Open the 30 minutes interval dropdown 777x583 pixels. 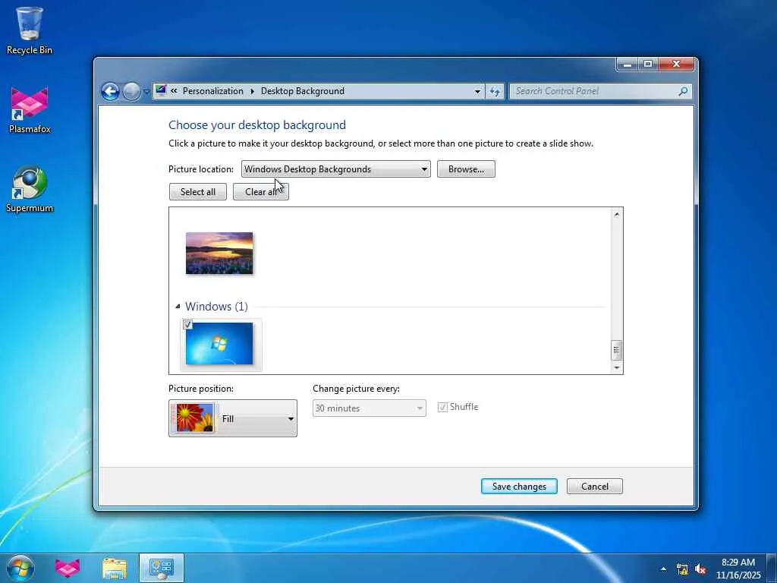[x=370, y=408]
